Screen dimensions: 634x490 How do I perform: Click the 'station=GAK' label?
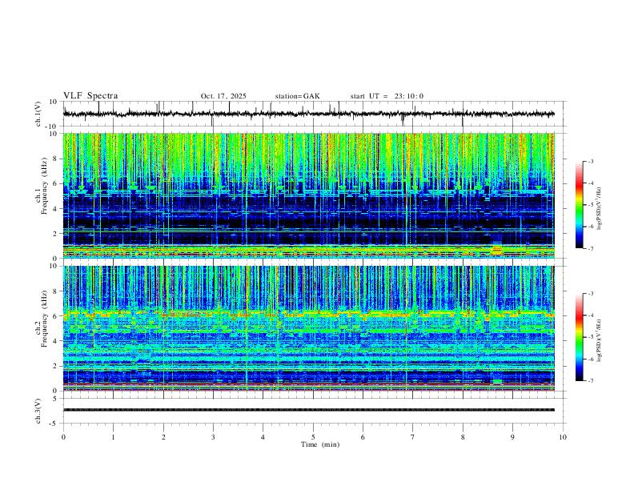pyautogui.click(x=297, y=96)
